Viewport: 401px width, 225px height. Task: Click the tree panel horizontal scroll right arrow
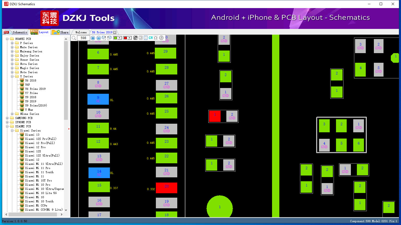62,215
